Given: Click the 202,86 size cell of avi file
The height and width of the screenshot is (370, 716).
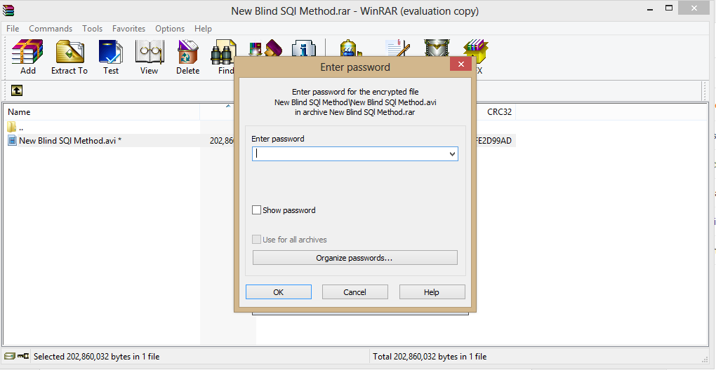Looking at the screenshot, I should click(x=222, y=140).
